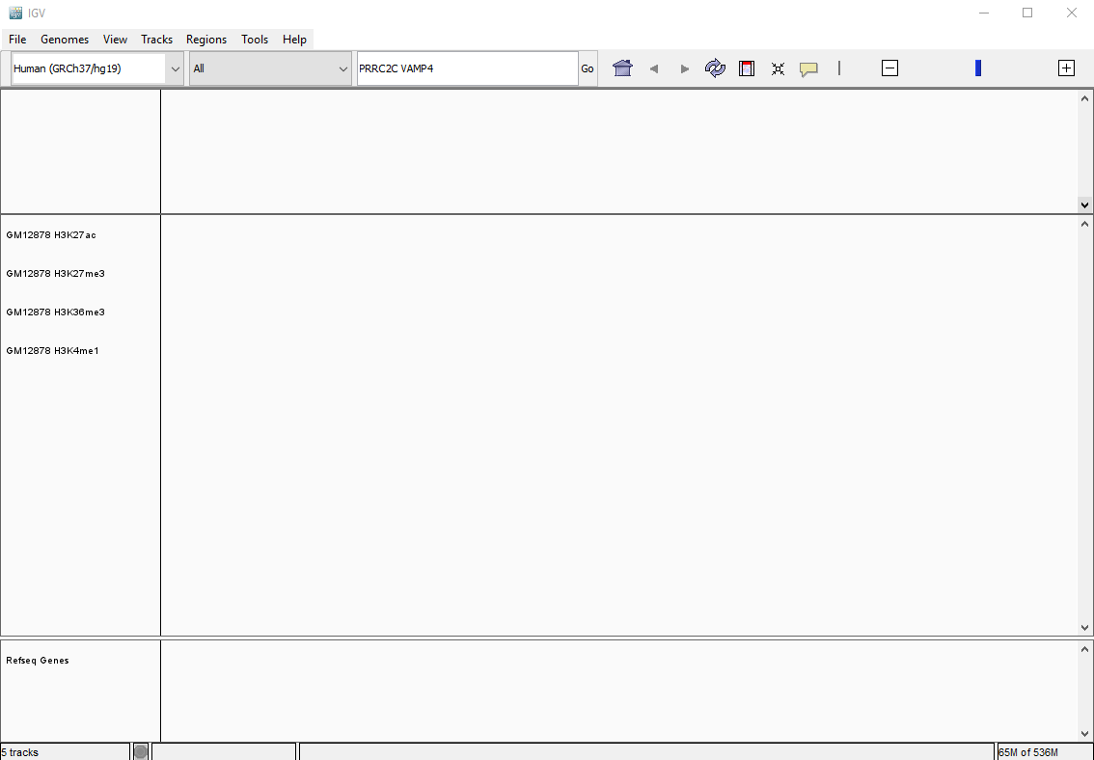Zoom in with the plus icon
The width and height of the screenshot is (1094, 760).
coord(1066,68)
